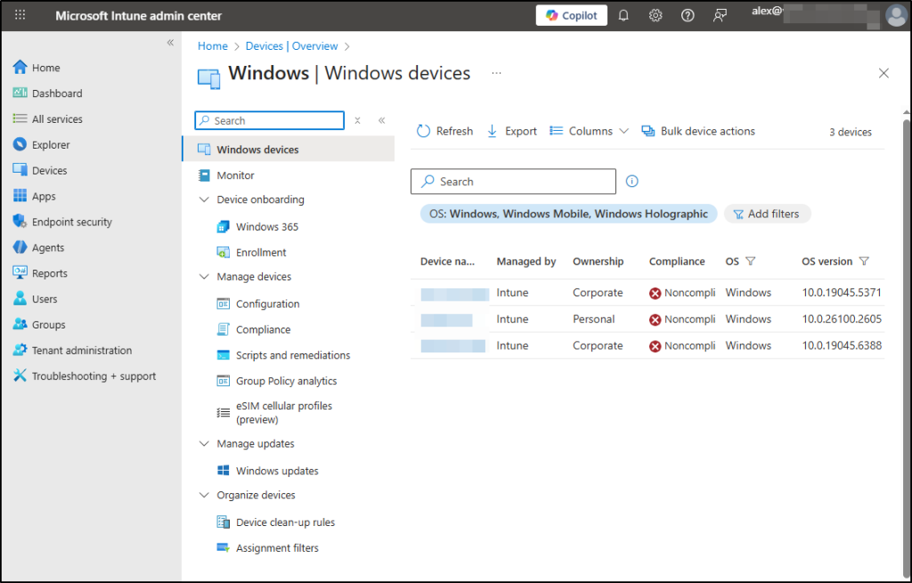The width and height of the screenshot is (912, 583).
Task: Open the settings gear icon
Action: tap(655, 15)
